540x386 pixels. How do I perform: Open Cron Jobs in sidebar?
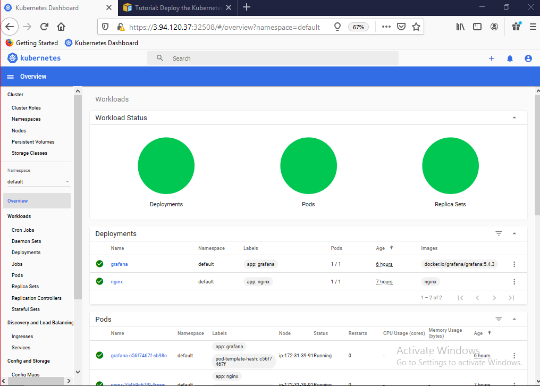pos(23,230)
